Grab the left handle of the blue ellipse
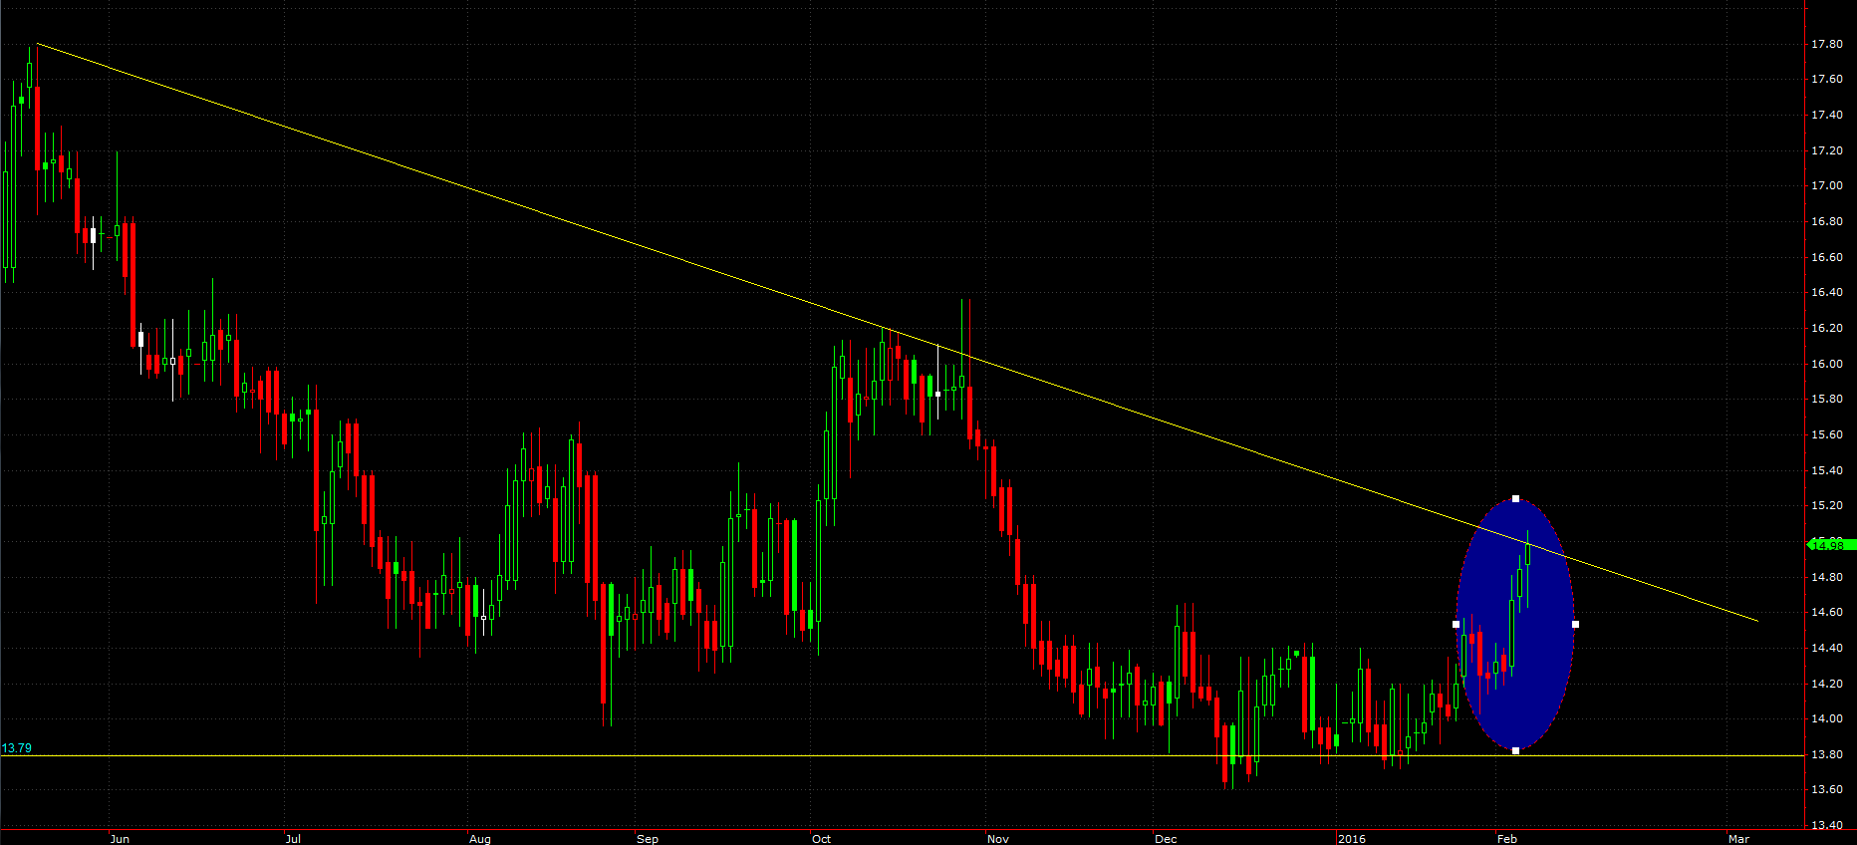This screenshot has width=1857, height=845. tap(1456, 624)
